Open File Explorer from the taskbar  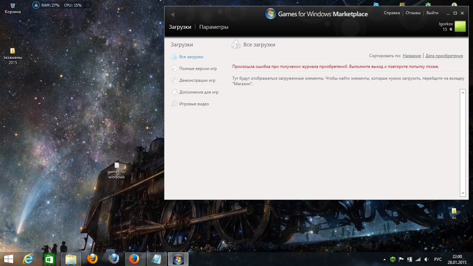coord(71,259)
